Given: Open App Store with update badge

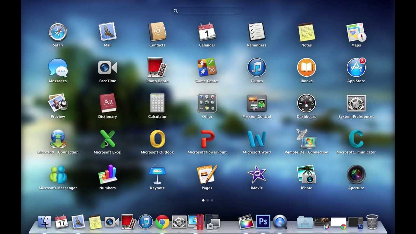Looking at the screenshot, I should coord(356,68).
